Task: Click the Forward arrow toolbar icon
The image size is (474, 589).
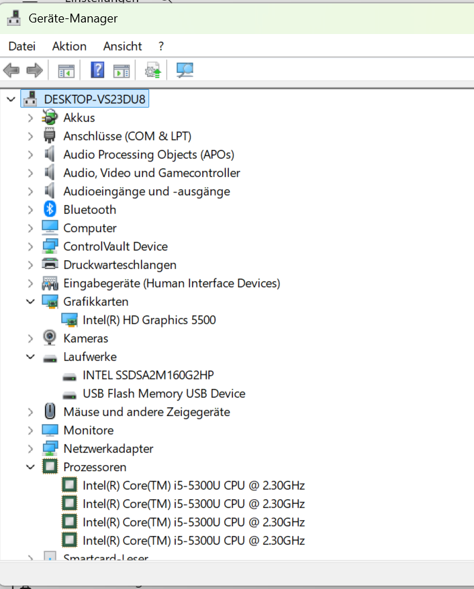Action: click(x=35, y=70)
